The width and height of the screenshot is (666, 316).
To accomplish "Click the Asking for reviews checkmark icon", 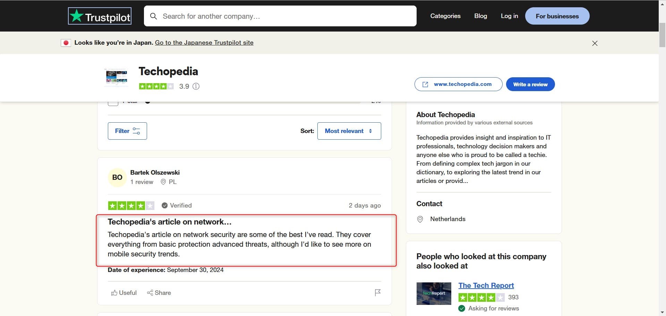I will 462,308.
